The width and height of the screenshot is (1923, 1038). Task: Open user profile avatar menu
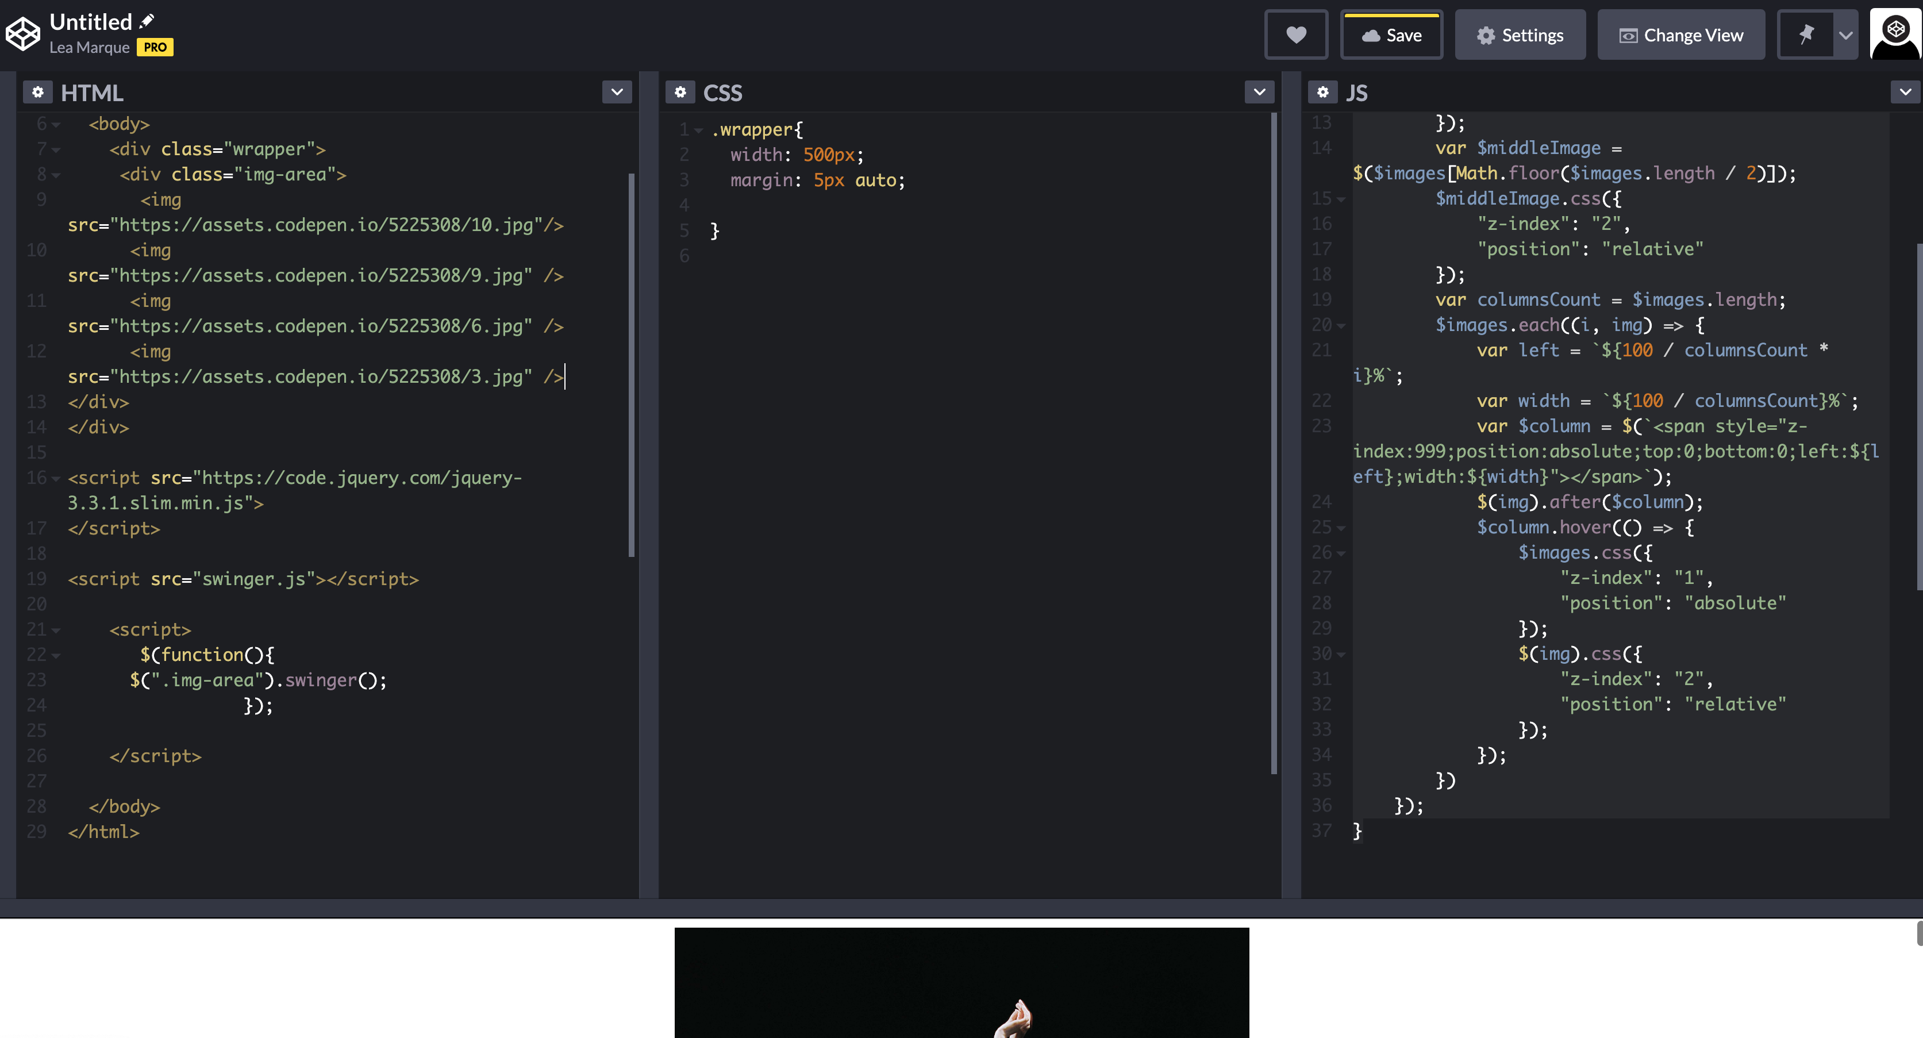click(1895, 34)
